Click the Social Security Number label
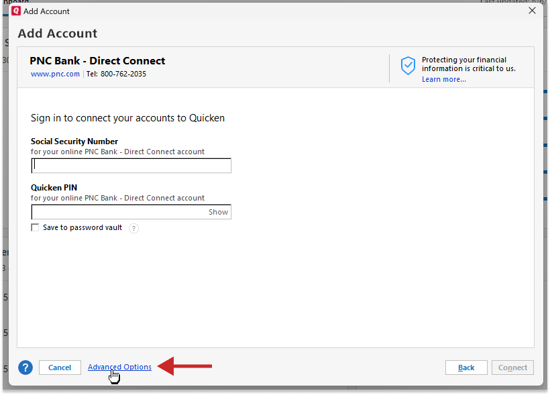 [74, 142]
